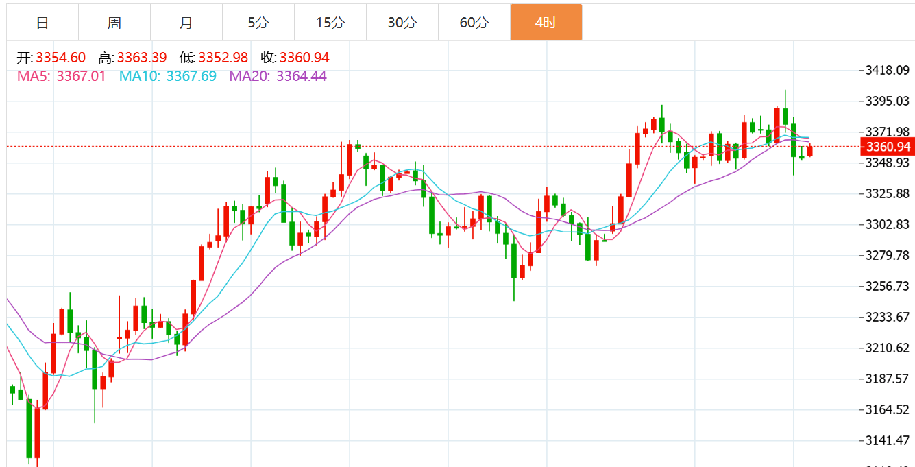Viewport: 915px width, 467px height.
Task: Click the 收 close price value in header
Action: [304, 58]
